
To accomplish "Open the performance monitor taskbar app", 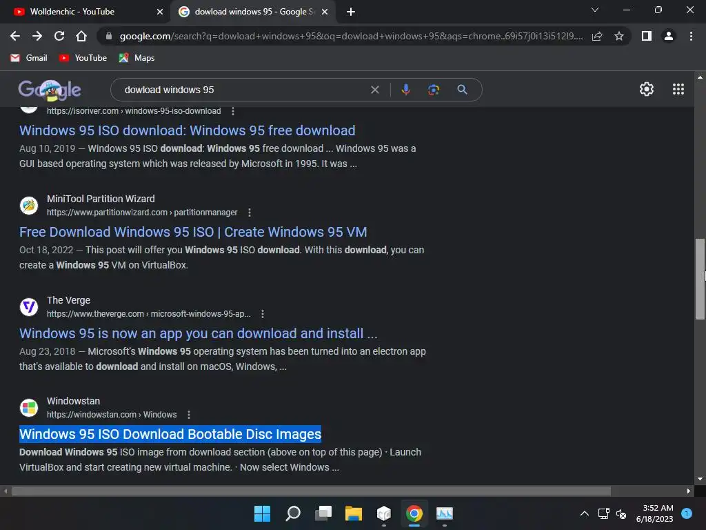I will point(445,513).
